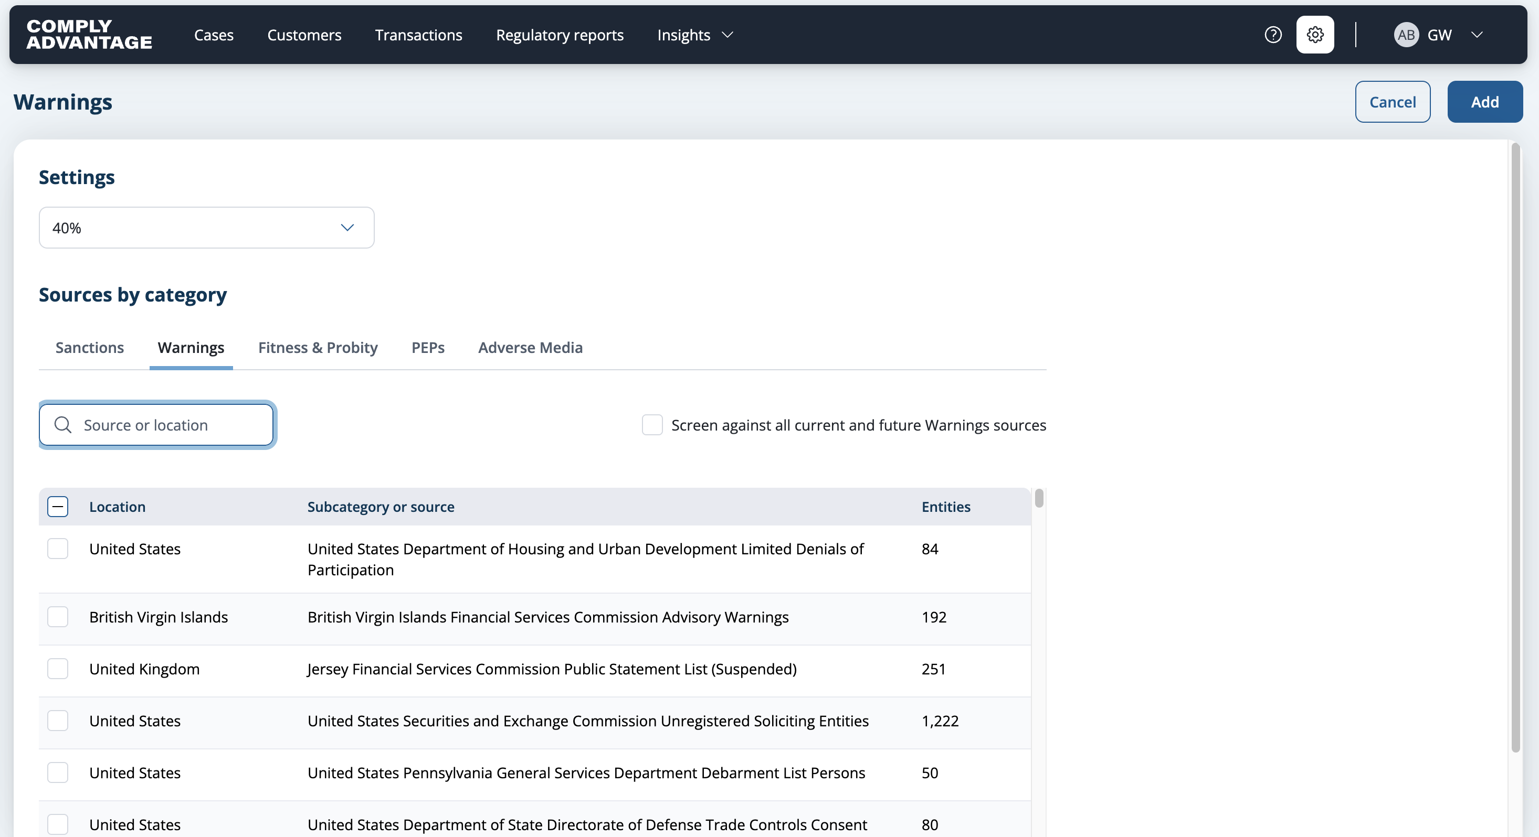1539x837 pixels.
Task: Switch to the Sanctions tab
Action: [90, 348]
